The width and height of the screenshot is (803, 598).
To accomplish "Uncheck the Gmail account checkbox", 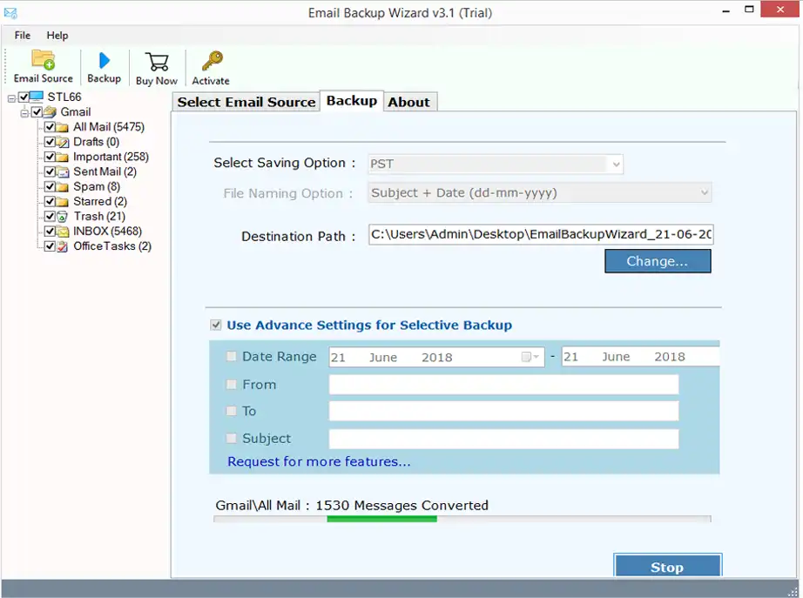I will [37, 111].
